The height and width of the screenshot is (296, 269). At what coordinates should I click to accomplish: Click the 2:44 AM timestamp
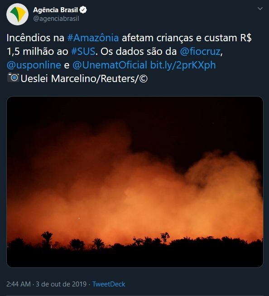19,284
